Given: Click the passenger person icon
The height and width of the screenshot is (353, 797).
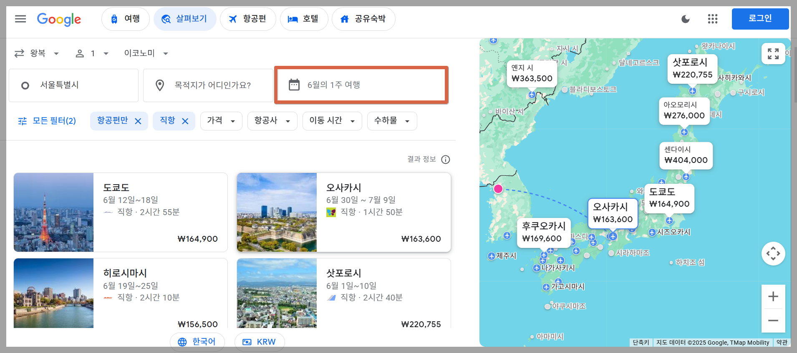Looking at the screenshot, I should [x=80, y=53].
